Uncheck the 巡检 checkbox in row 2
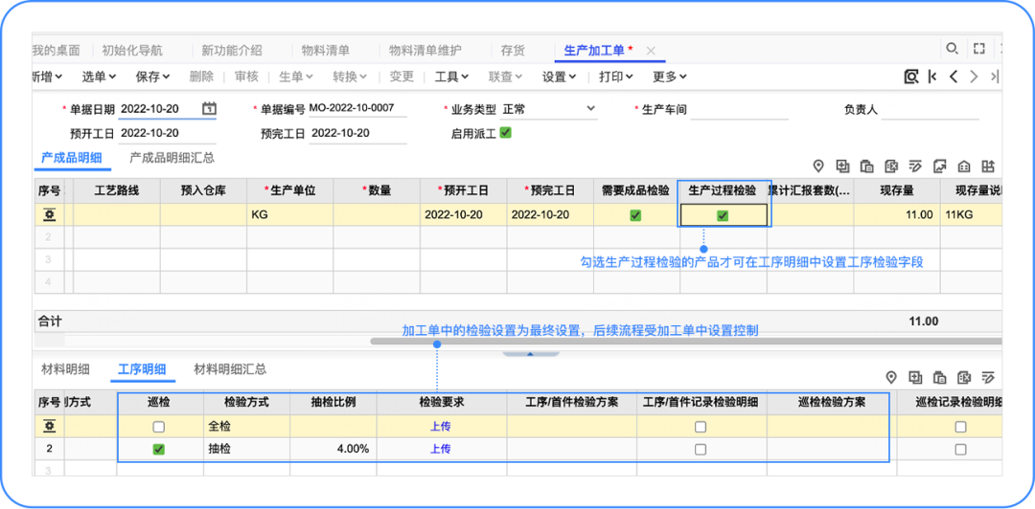 click(159, 449)
